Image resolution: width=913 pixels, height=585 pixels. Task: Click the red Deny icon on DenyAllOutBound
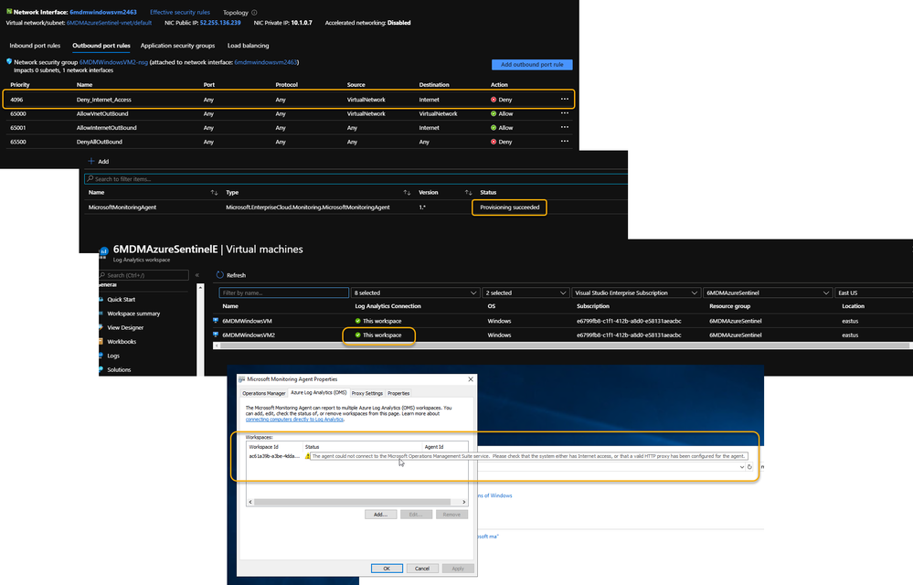click(x=494, y=142)
